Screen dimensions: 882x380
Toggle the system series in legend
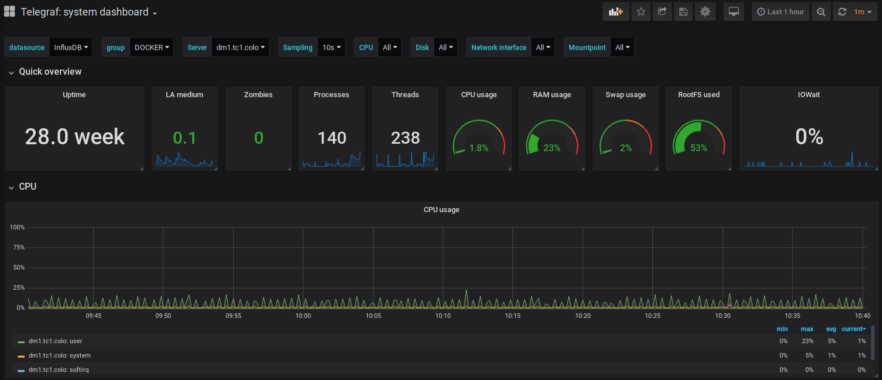(x=59, y=355)
